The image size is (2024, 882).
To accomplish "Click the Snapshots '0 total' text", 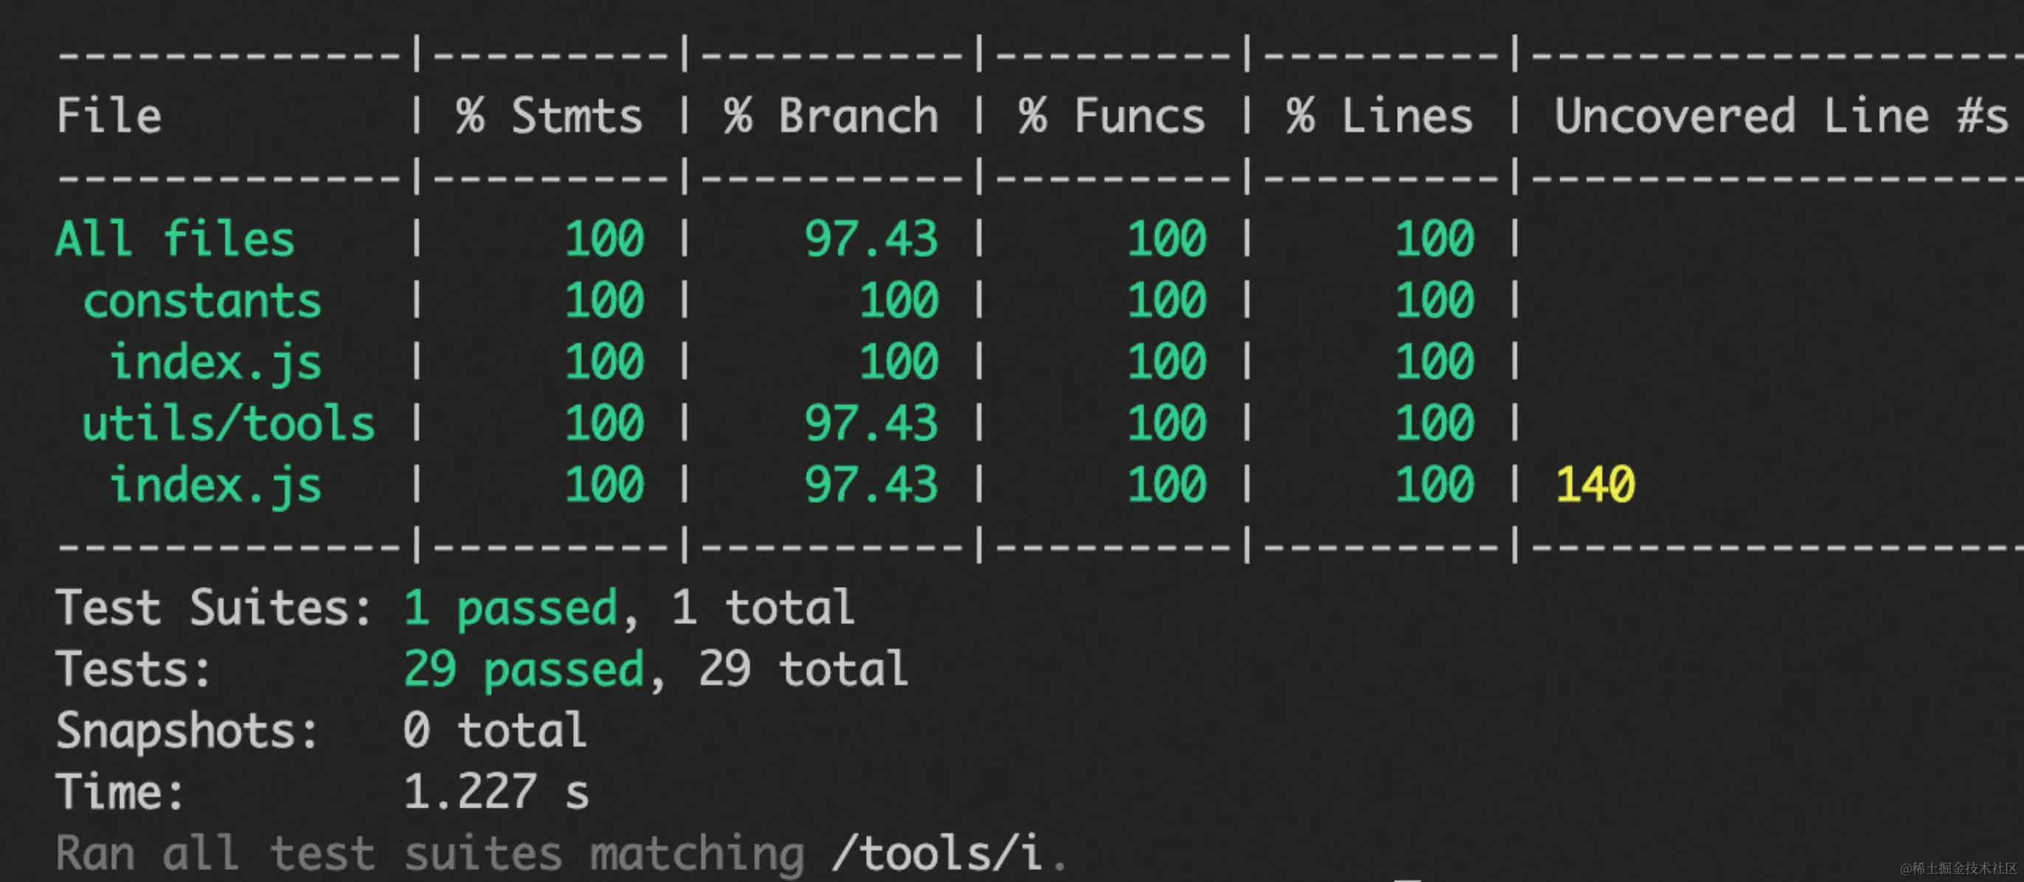I will (x=494, y=730).
